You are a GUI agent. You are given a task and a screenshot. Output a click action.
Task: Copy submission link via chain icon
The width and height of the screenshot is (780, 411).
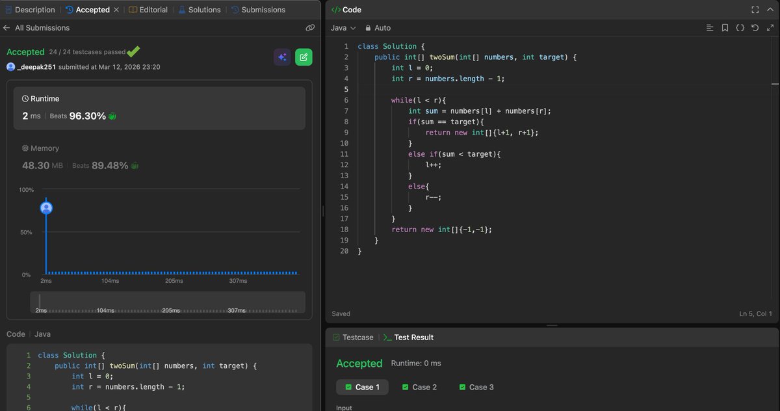click(310, 28)
